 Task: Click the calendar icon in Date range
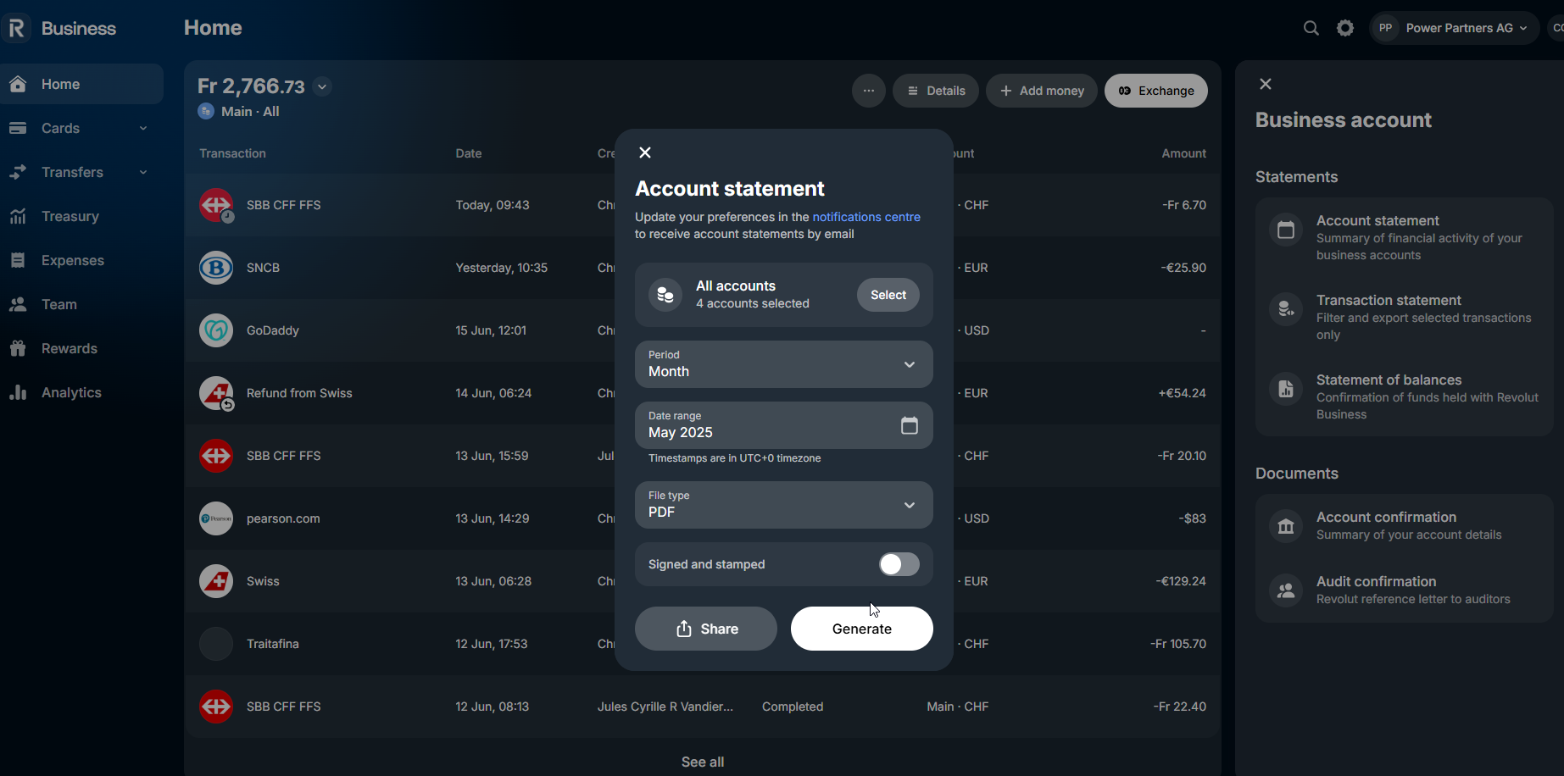pos(910,425)
